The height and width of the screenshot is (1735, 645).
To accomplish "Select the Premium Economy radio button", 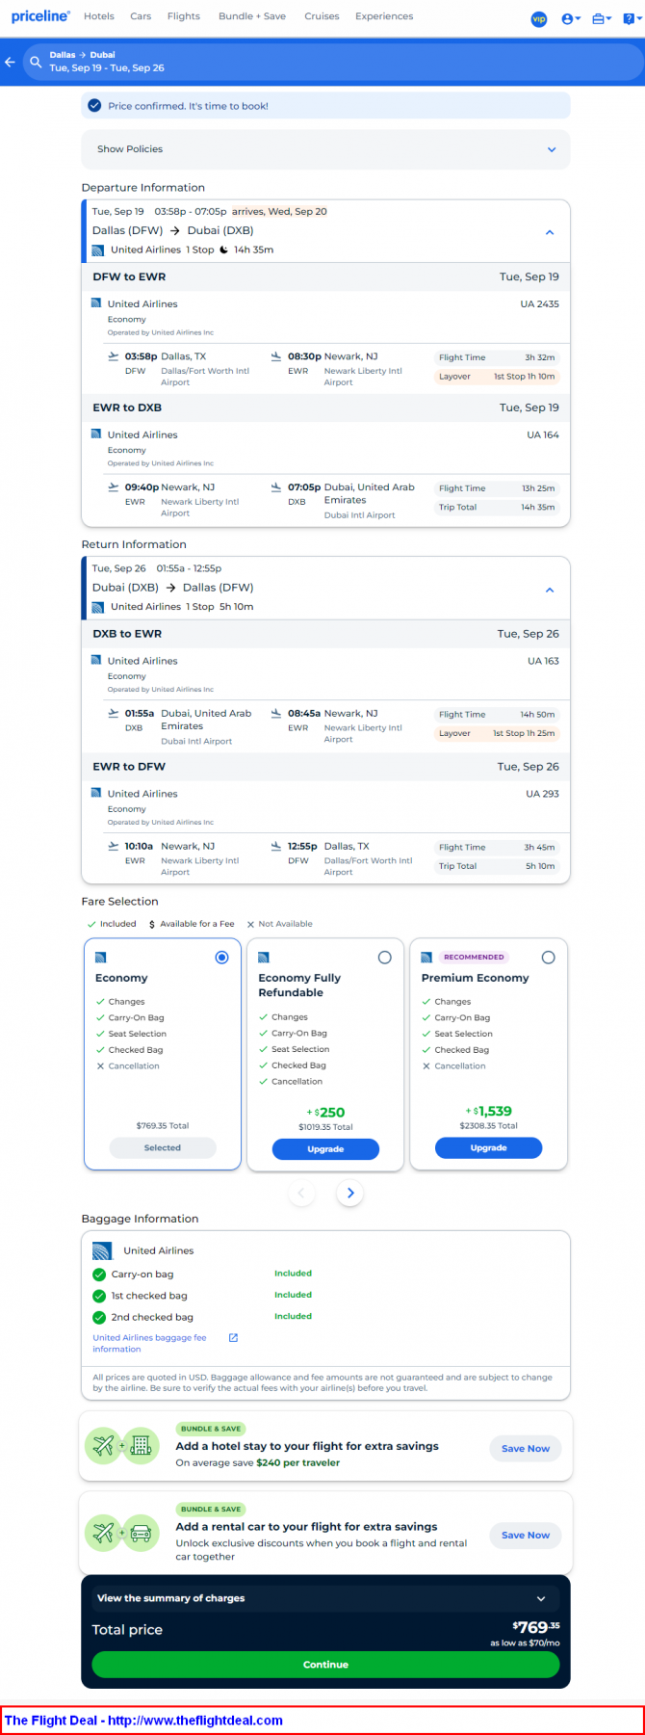I will [x=549, y=958].
